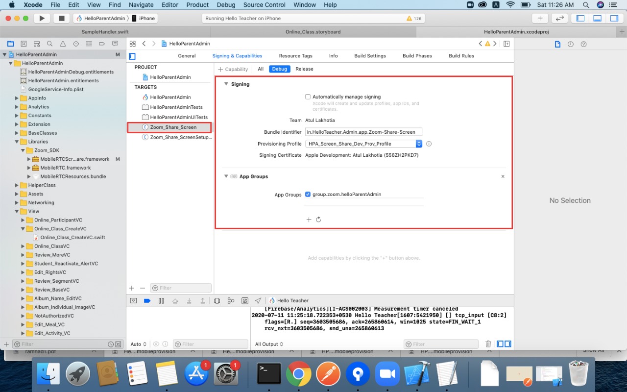Open the related items grid menu
The height and width of the screenshot is (392, 627).
click(x=133, y=44)
